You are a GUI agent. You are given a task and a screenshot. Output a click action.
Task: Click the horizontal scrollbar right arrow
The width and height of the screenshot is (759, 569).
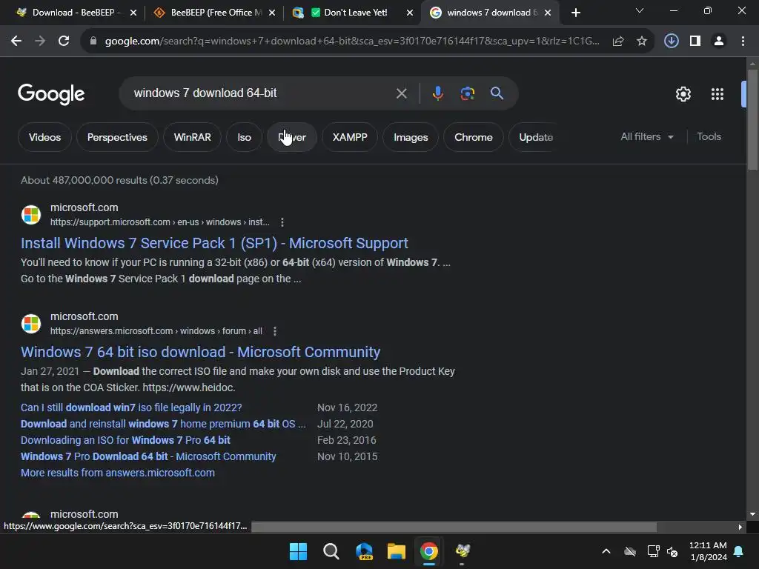pyautogui.click(x=740, y=527)
